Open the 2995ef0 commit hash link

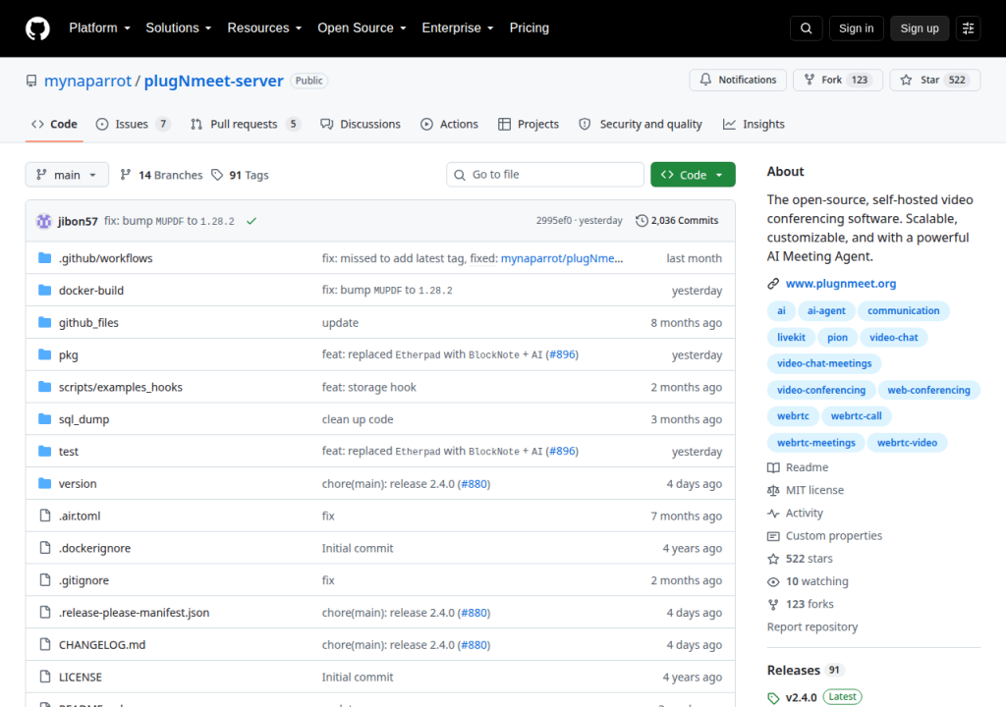pyautogui.click(x=554, y=221)
